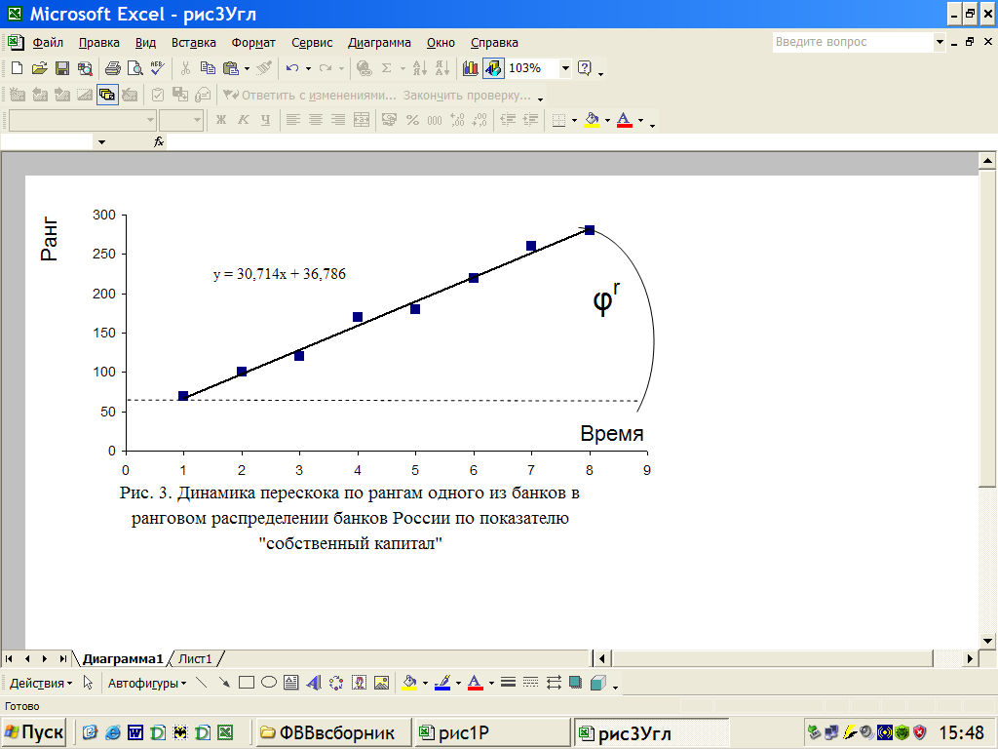The height and width of the screenshot is (749, 998).
Task: Open the Справка menu
Action: point(494,43)
